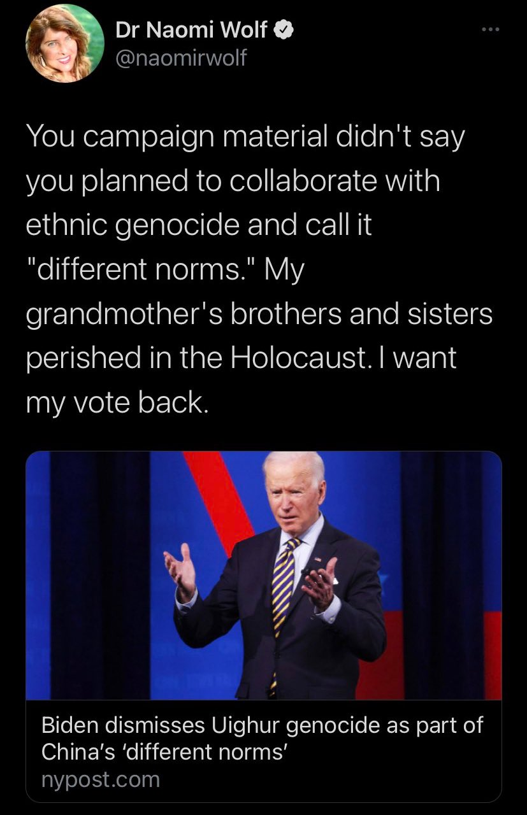Tap the display name Dr Naomi Wolf
Viewport: 527px width, 815px height.
[x=192, y=30]
